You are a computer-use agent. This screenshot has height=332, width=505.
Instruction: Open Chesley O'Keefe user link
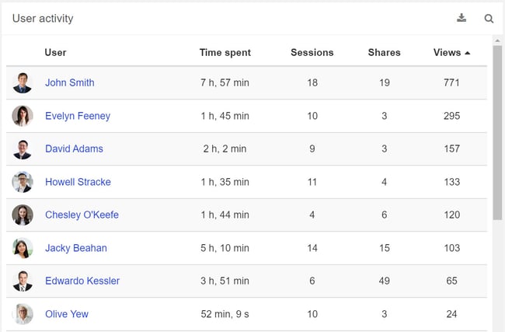click(x=82, y=215)
